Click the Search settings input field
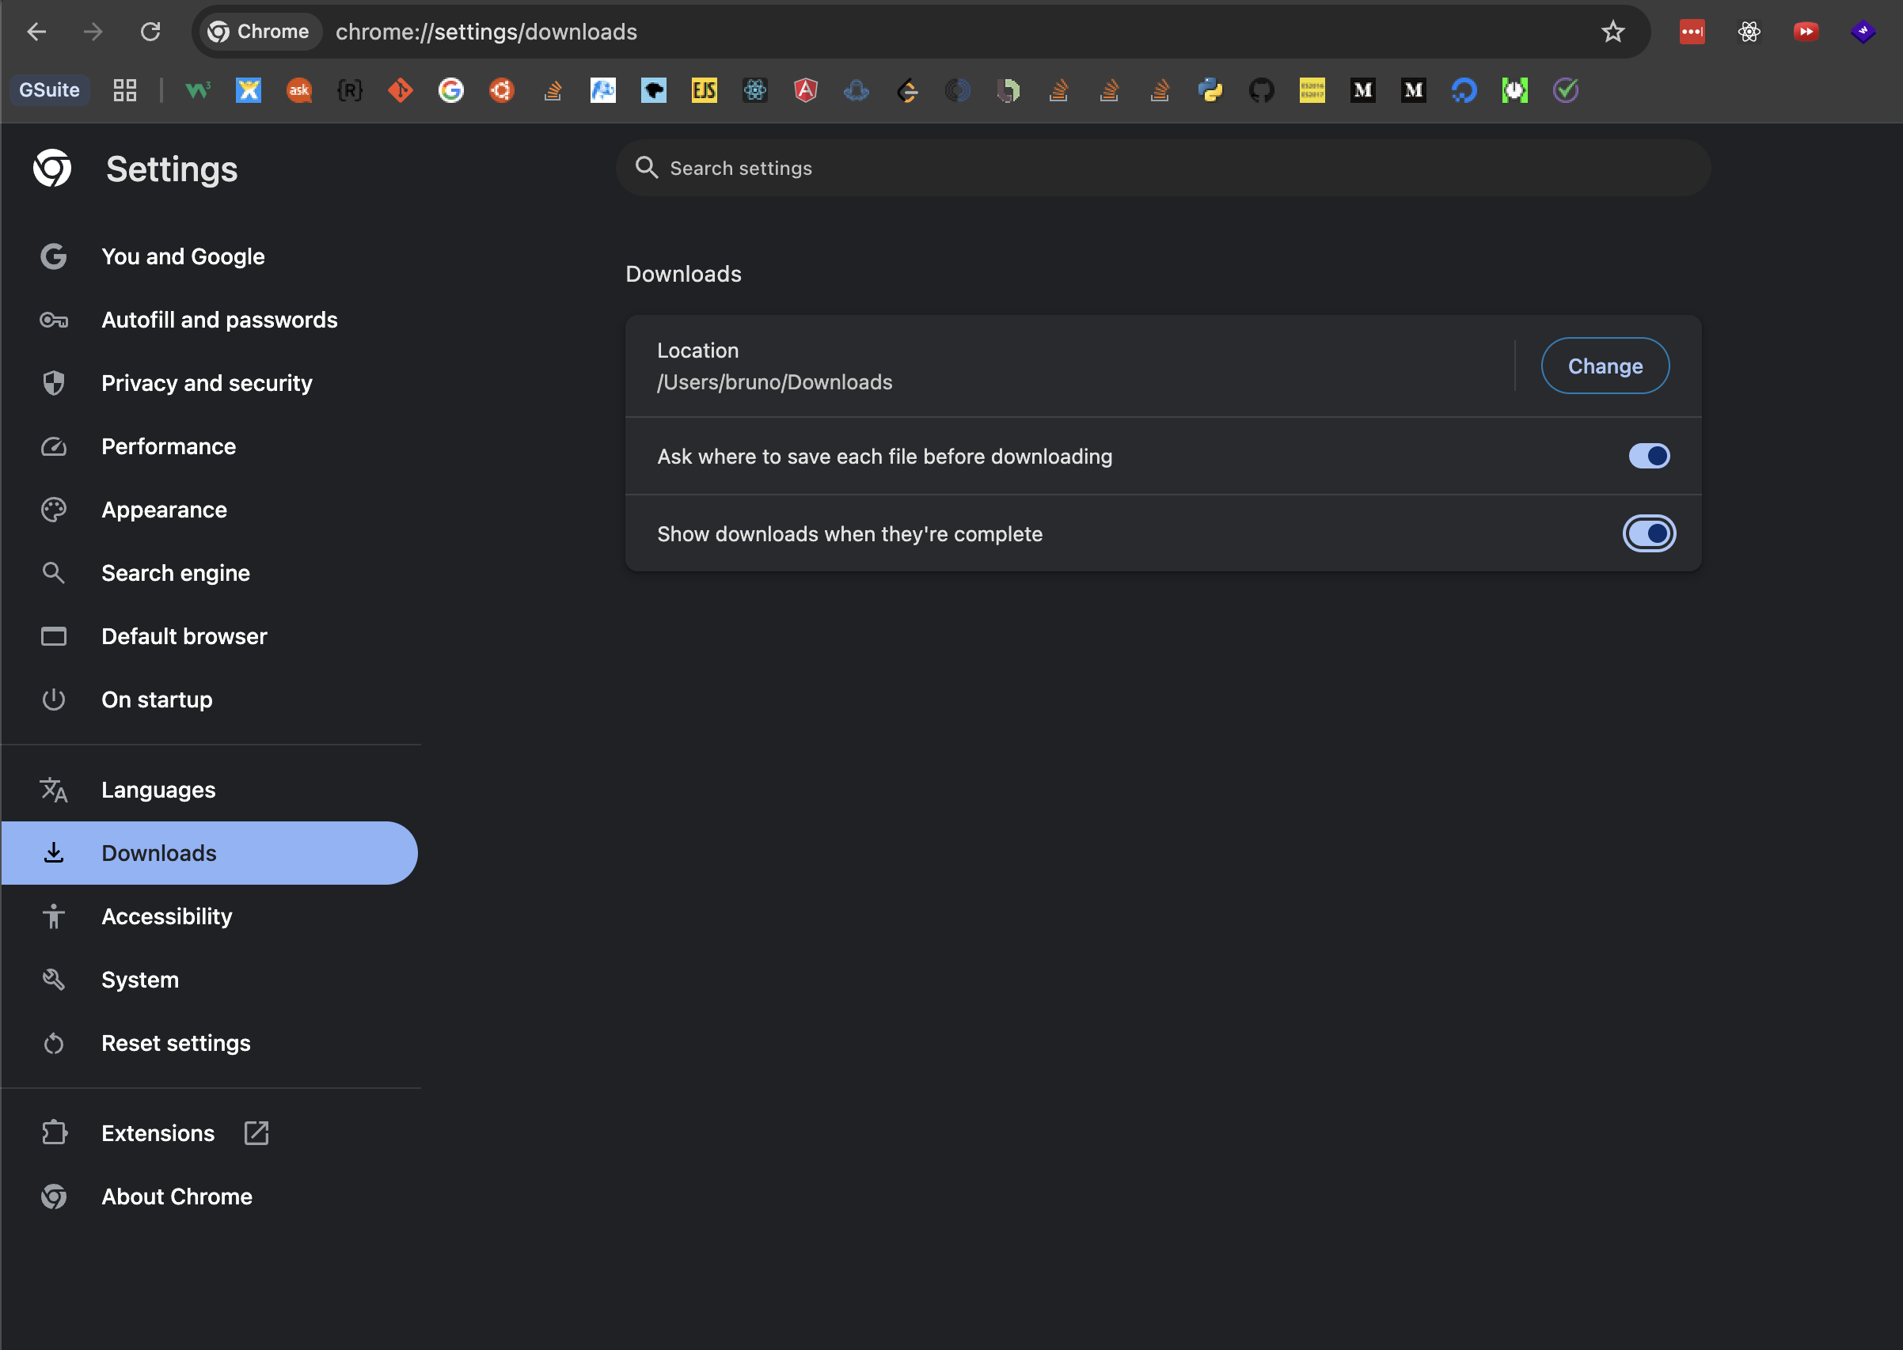Image resolution: width=1903 pixels, height=1350 pixels. pos(1164,168)
